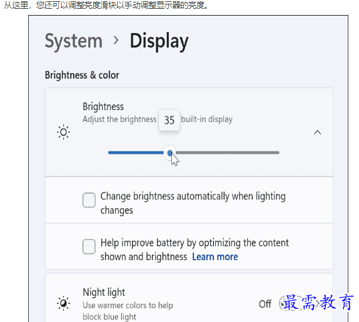Go back to System in breadcrumb
This screenshot has height=322, width=359.
(74, 41)
